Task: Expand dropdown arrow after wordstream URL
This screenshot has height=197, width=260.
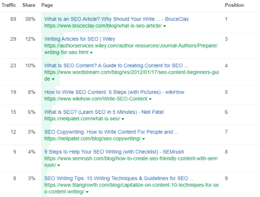Action: point(53,79)
